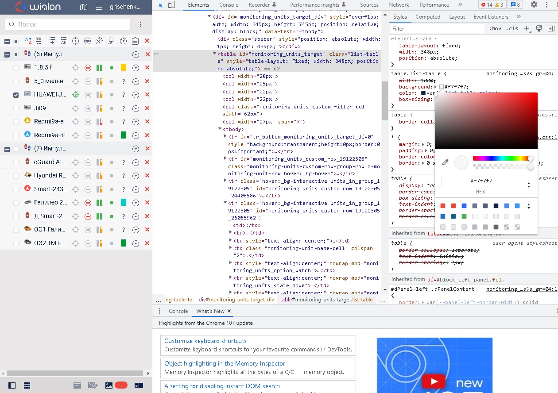Open the Console tab in DevTools

click(229, 5)
